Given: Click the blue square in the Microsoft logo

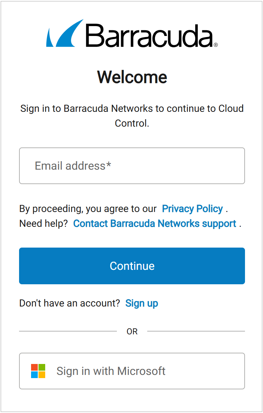Looking at the screenshot, I should click(34, 375).
